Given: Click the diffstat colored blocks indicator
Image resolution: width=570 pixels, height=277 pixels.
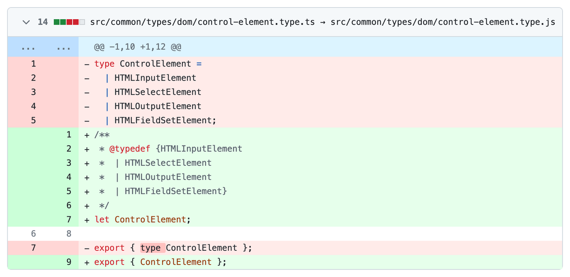Looking at the screenshot, I should point(69,22).
